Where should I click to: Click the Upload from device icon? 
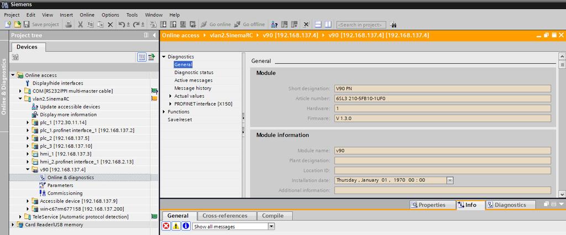tap(173, 24)
